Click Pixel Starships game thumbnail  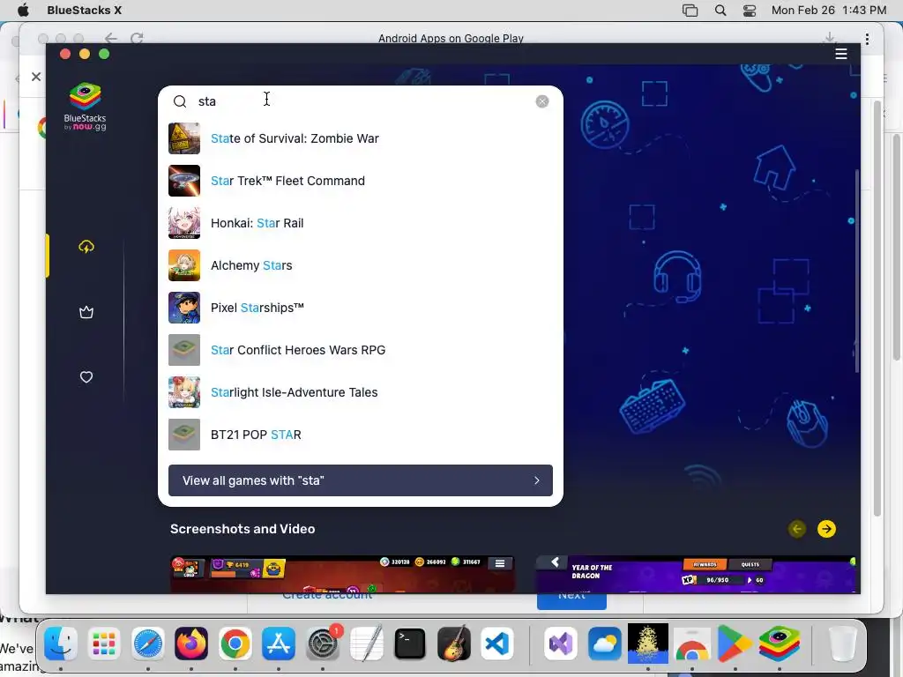click(184, 308)
